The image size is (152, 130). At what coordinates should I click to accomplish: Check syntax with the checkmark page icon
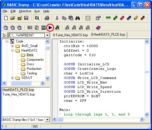[x=37, y=28]
